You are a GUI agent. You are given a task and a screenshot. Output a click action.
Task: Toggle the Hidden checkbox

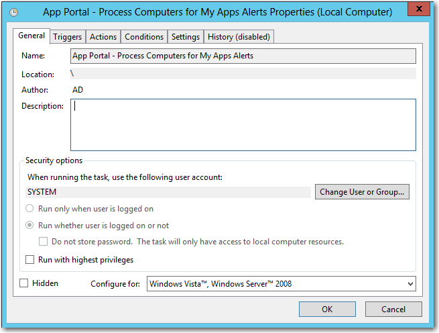[x=24, y=283]
